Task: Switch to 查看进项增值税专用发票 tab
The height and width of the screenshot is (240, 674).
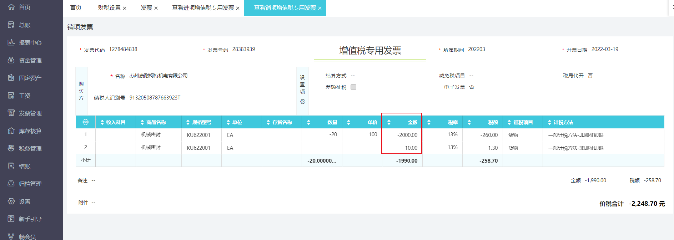Action: point(203,8)
